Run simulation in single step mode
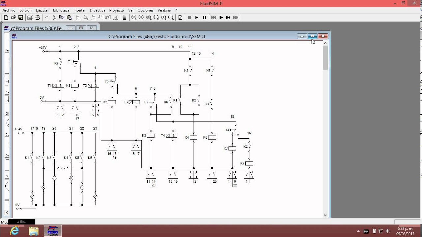422x237 pixels. pos(221,18)
